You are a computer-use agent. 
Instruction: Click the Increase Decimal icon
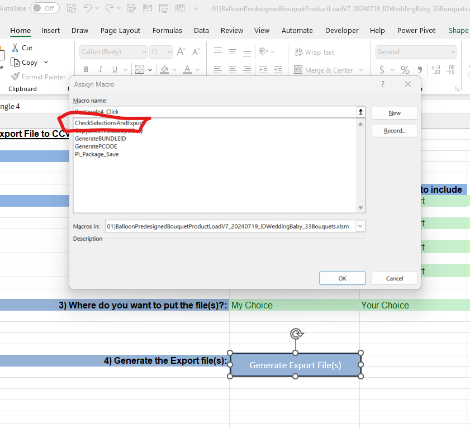tap(436, 69)
